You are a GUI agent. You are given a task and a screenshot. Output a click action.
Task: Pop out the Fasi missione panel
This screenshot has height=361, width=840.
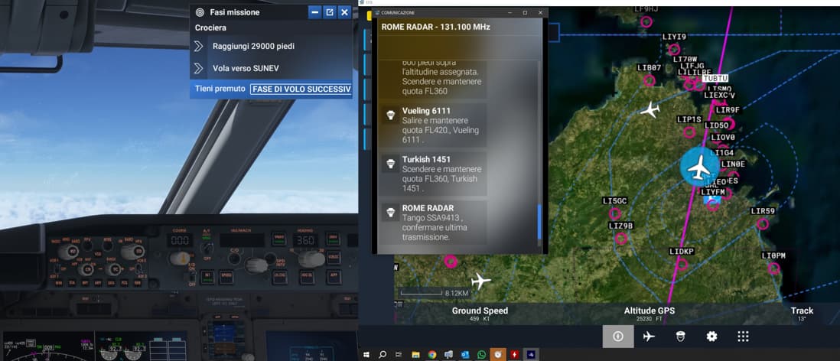pos(330,12)
